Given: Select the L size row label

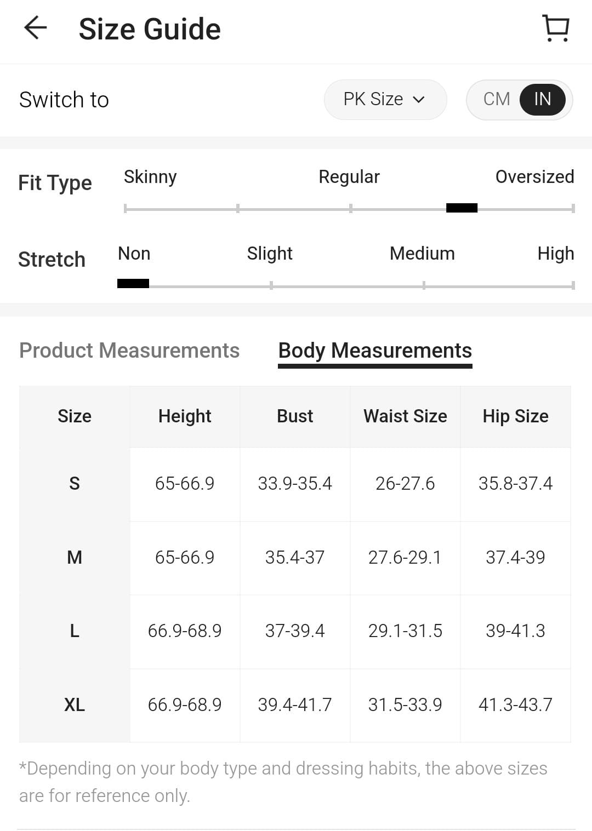Looking at the screenshot, I should coord(75,631).
